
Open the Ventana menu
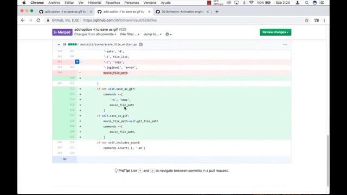click(150, 3)
